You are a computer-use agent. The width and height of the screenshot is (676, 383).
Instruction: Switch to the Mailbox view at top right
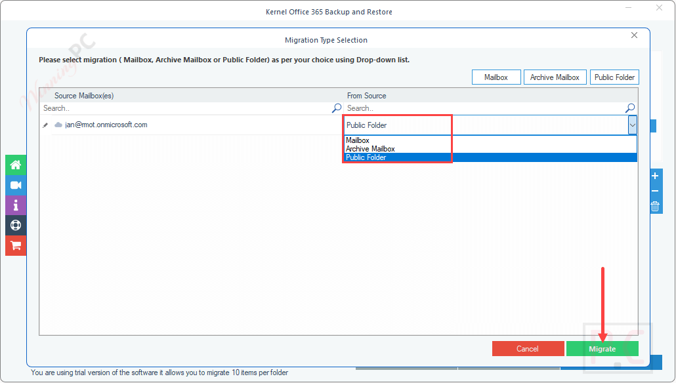pos(496,77)
